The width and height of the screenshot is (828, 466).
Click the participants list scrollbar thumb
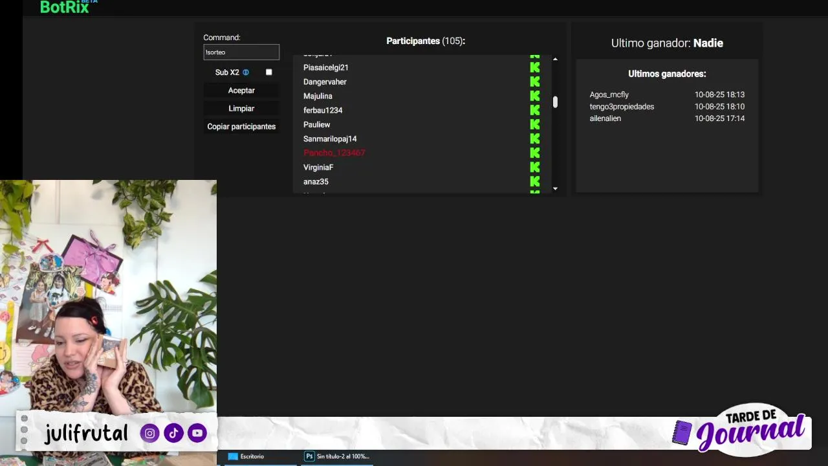(x=555, y=102)
